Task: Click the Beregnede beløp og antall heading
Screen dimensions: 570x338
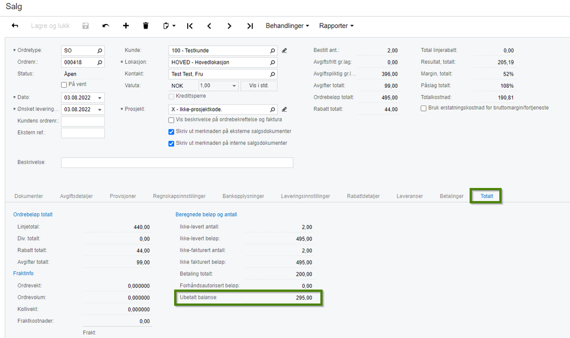Action: tap(206, 214)
